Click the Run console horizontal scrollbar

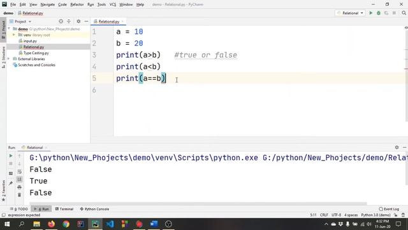pyautogui.click(x=198, y=203)
